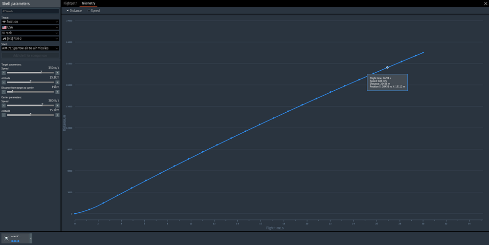
Task: Increase carrier speed with its plus button
Action: tap(57, 105)
